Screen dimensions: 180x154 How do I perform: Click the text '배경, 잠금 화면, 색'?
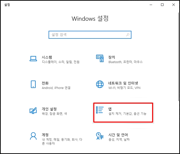[55, 114]
